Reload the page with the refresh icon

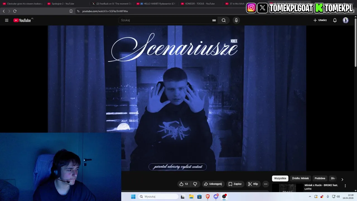[15, 11]
